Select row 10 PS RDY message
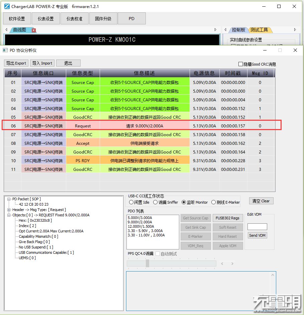Viewport: 304px width, 315px height. pyautogui.click(x=140, y=161)
